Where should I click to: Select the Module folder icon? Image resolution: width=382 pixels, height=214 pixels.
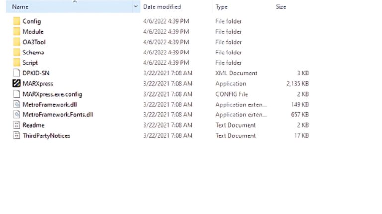click(x=16, y=32)
